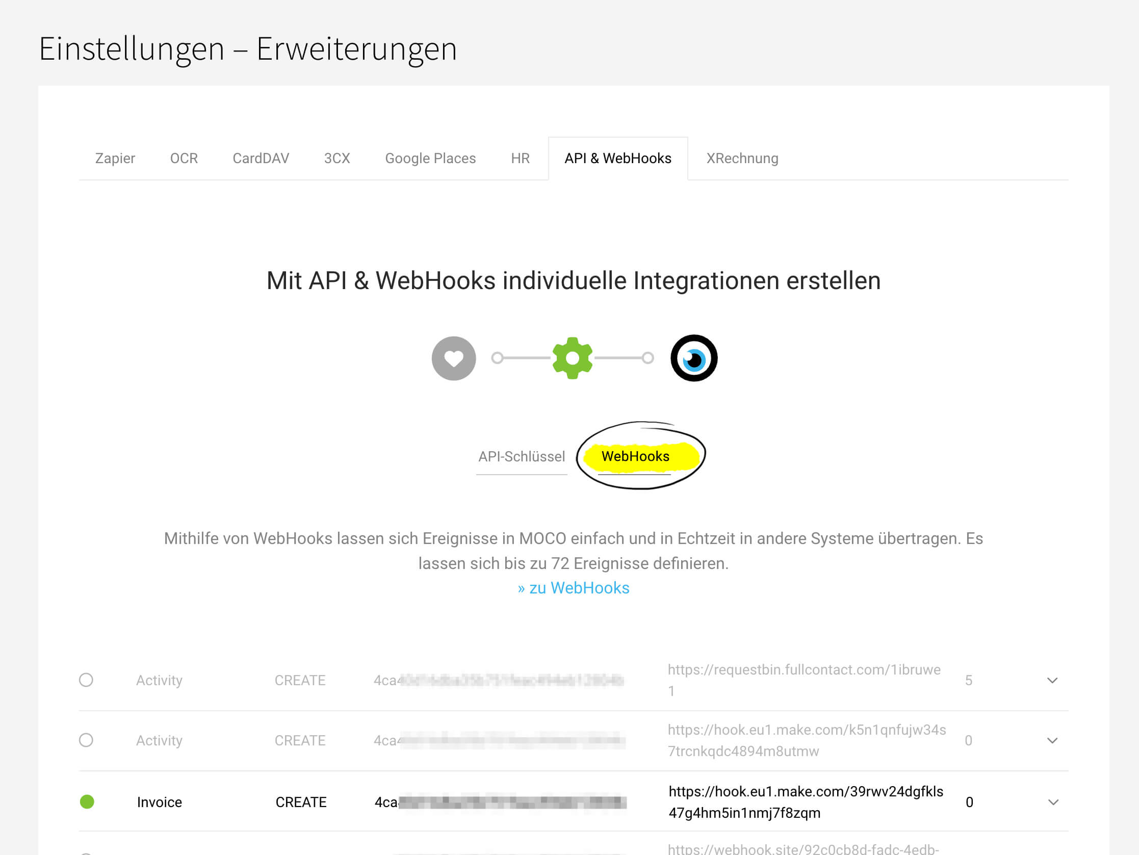Toggle status circle of k5n1qnfujw34s webhook

click(x=86, y=740)
